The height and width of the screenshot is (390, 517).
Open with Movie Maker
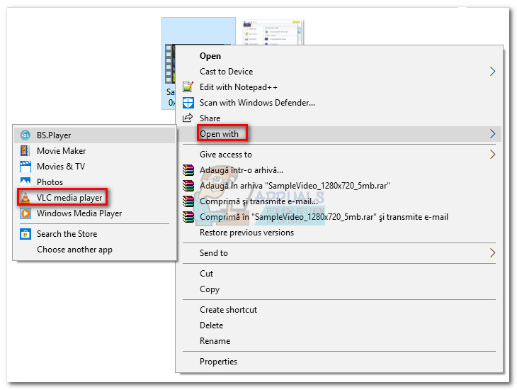coord(95,150)
